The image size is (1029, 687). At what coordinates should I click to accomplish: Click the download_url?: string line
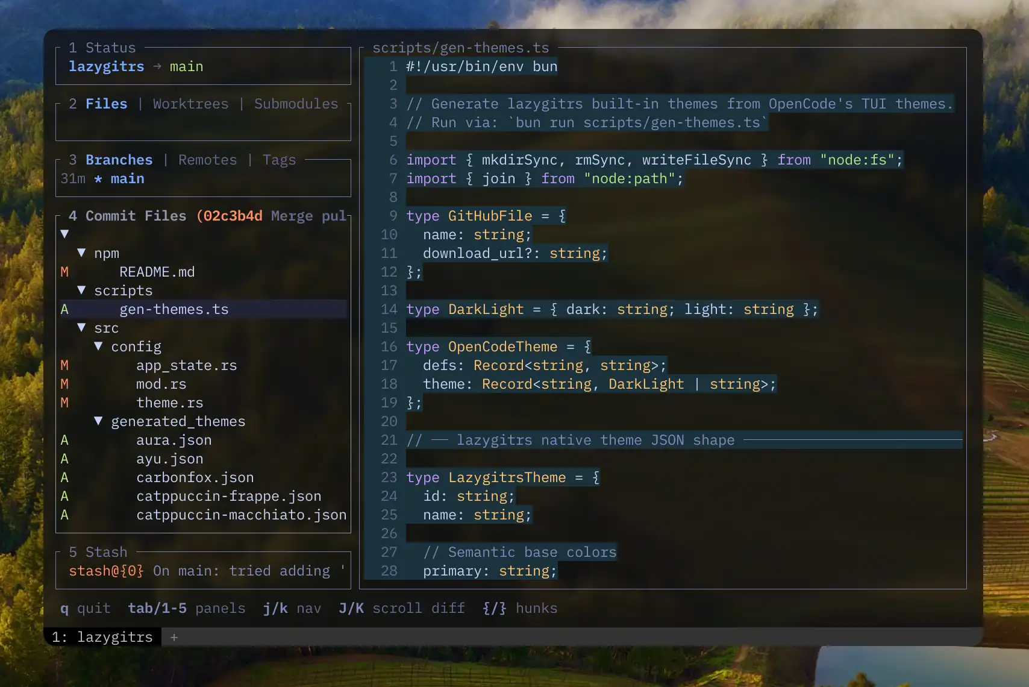516,253
